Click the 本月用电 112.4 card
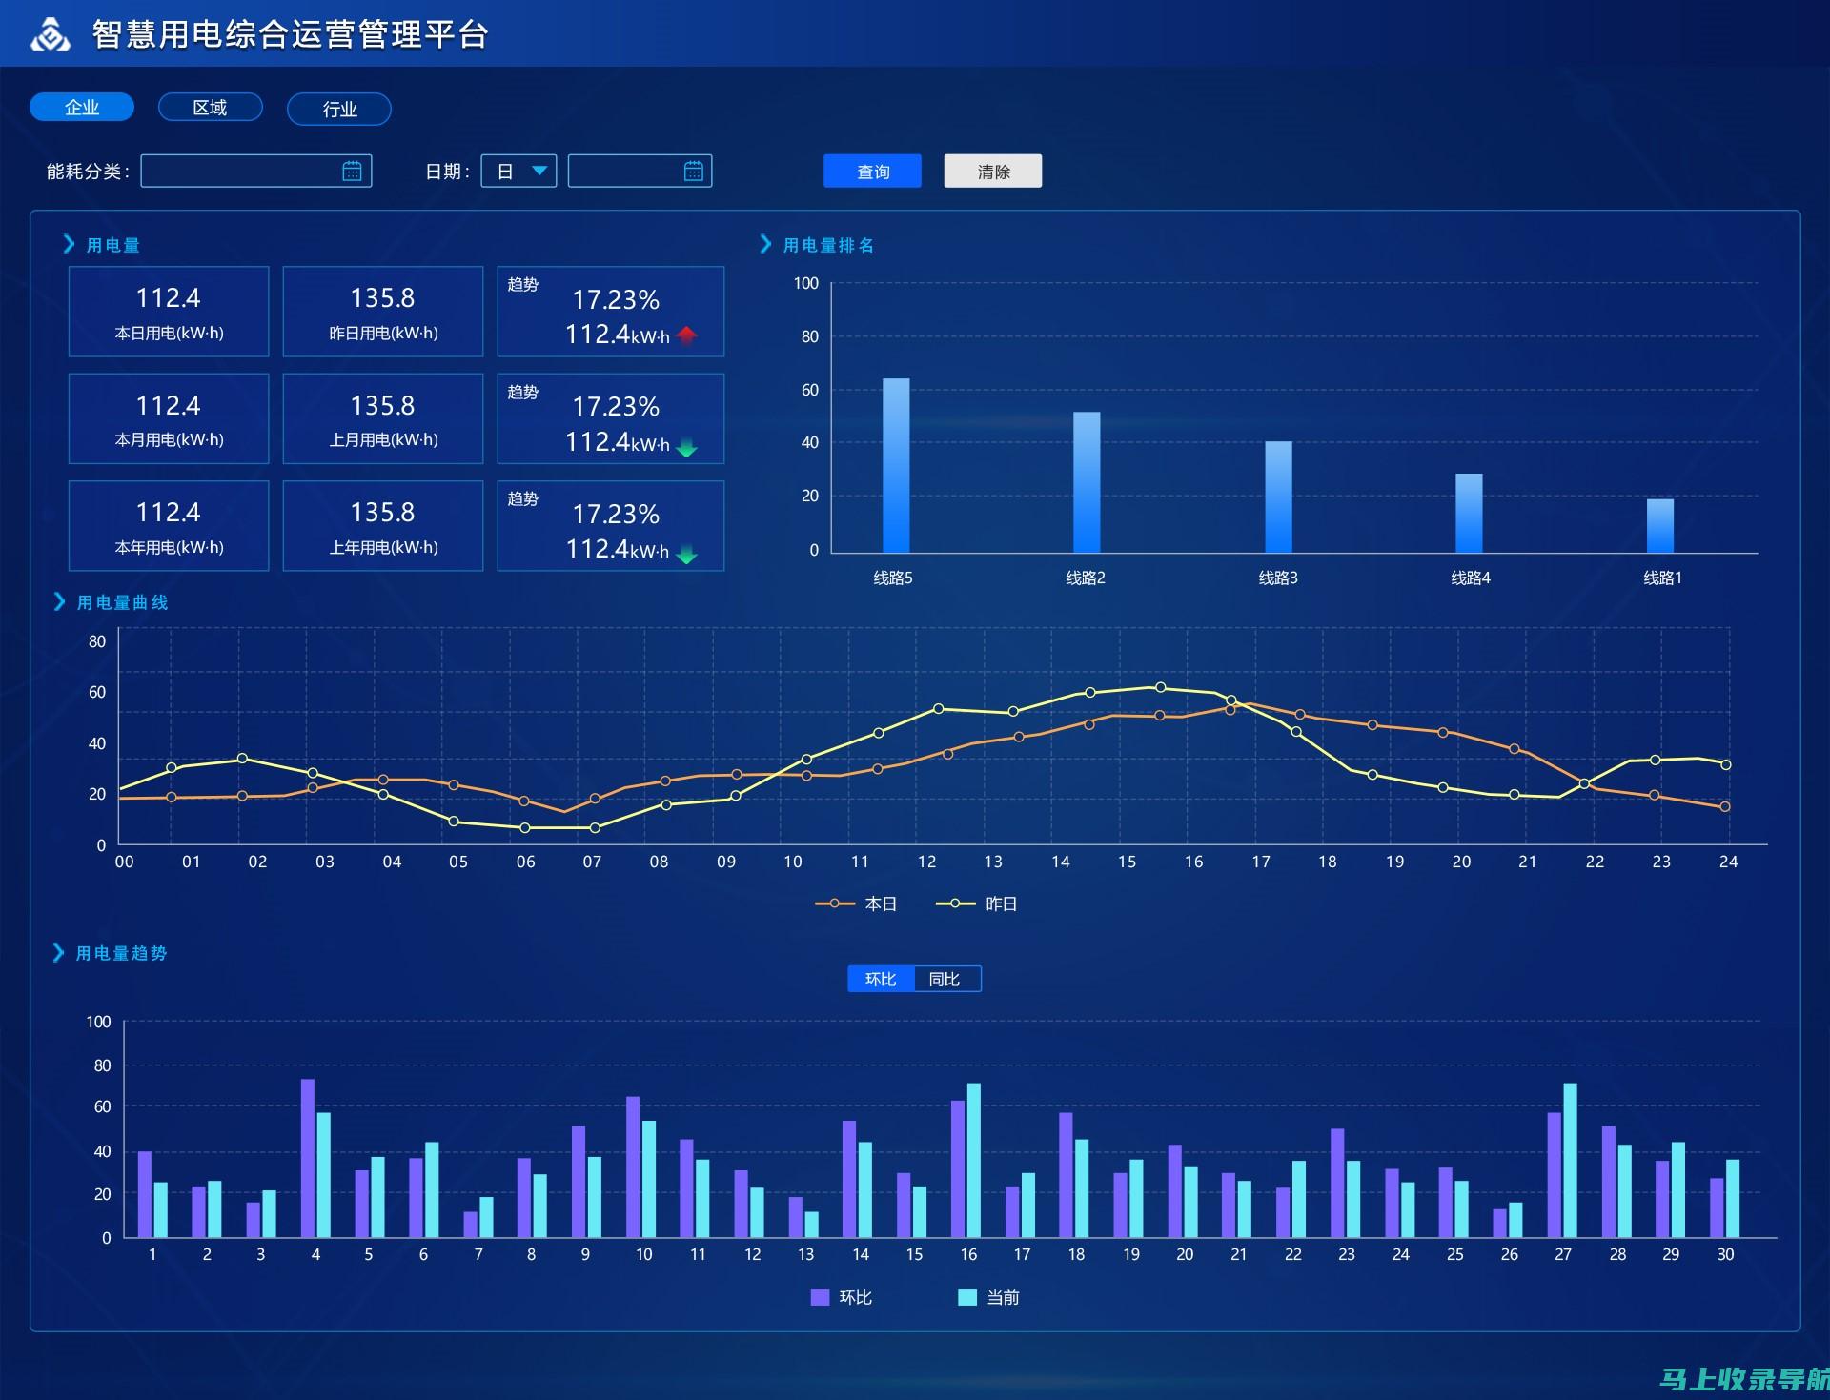 (x=169, y=418)
